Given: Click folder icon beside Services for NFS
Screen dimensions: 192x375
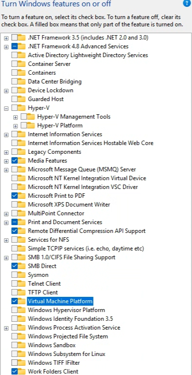Looking at the screenshot, I should tap(22, 240).
